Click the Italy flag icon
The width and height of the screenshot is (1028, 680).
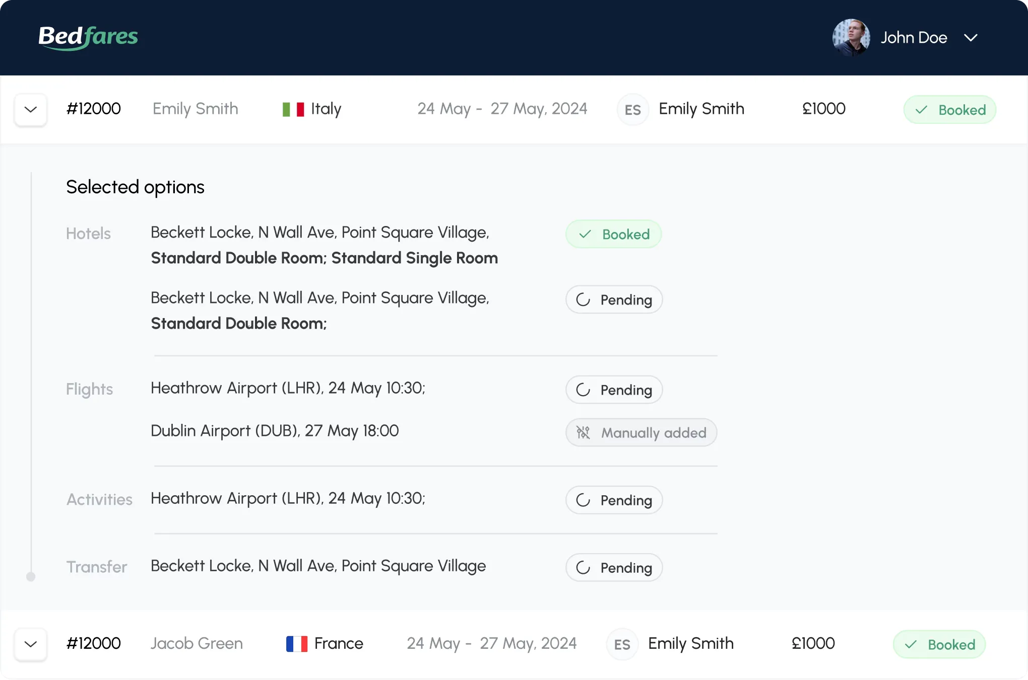(293, 109)
